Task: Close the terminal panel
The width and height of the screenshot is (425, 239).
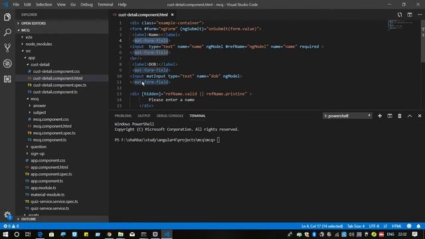Action: click(420, 116)
